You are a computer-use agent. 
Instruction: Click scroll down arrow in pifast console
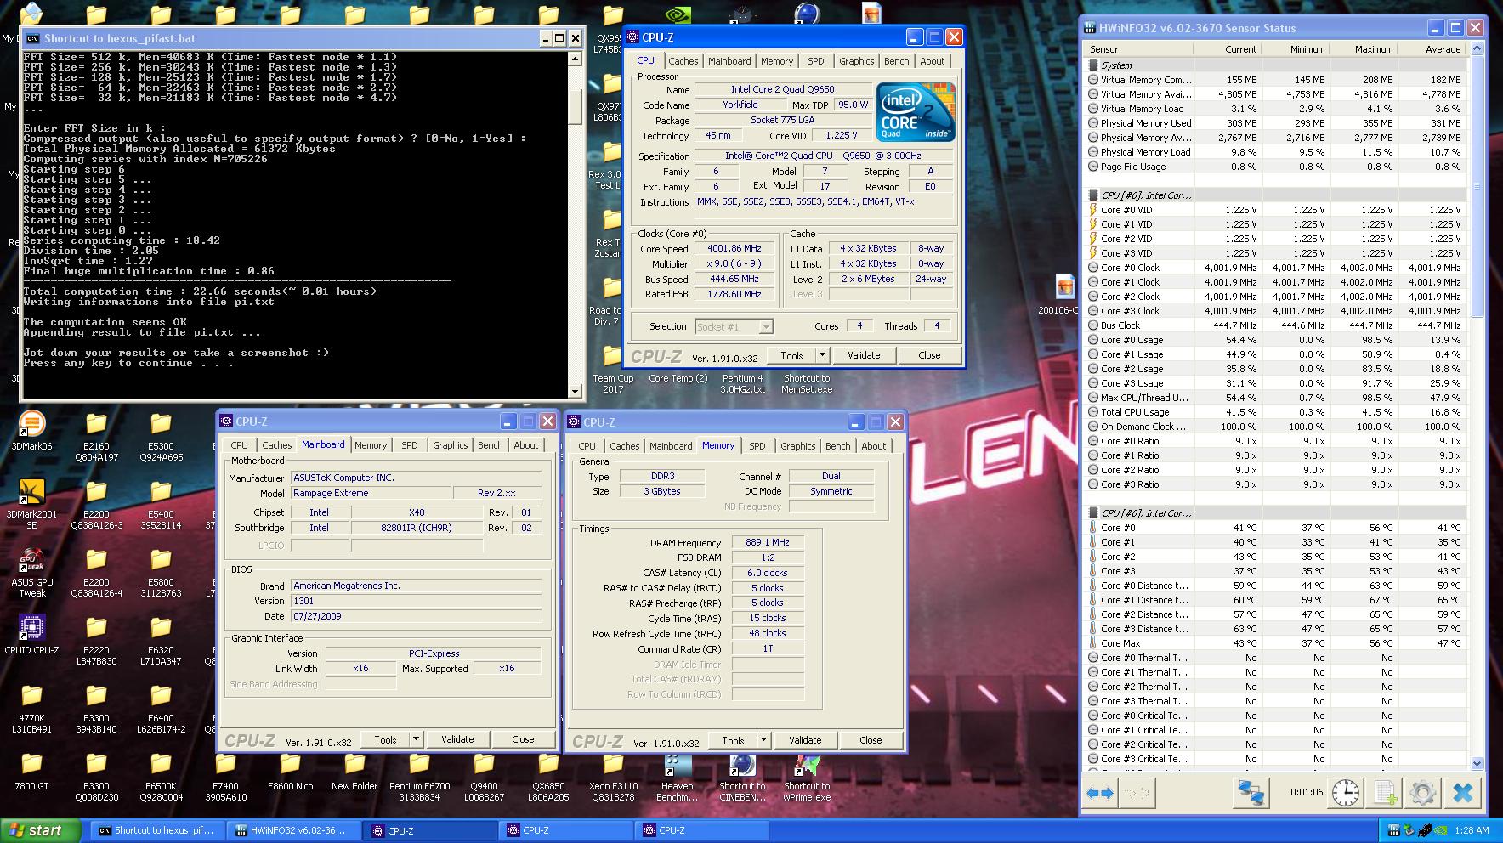tap(576, 392)
